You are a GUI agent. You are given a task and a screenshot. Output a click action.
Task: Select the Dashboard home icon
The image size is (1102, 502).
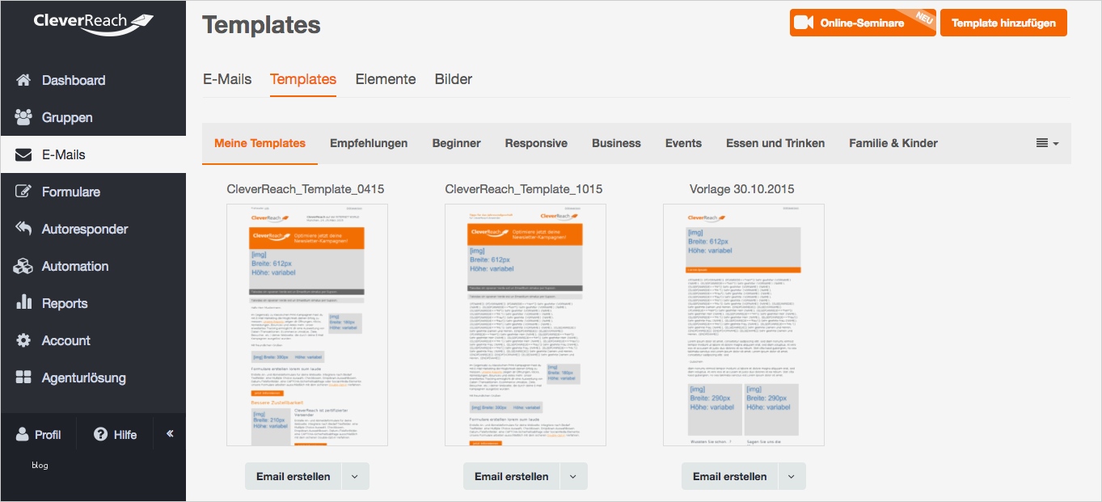click(23, 79)
